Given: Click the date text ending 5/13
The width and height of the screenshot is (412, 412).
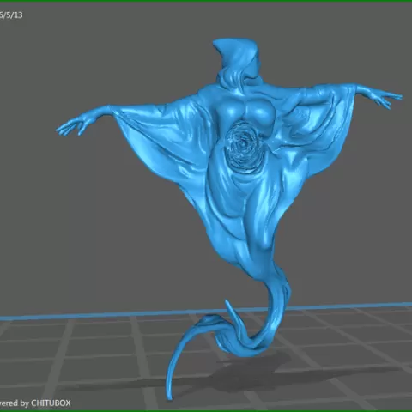Looking at the screenshot, I should point(11,15).
